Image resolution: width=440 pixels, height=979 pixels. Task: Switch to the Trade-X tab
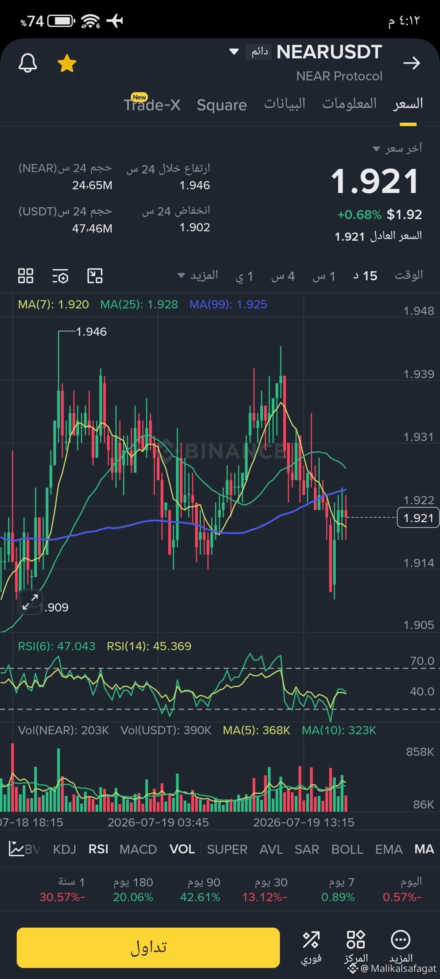[x=152, y=104]
